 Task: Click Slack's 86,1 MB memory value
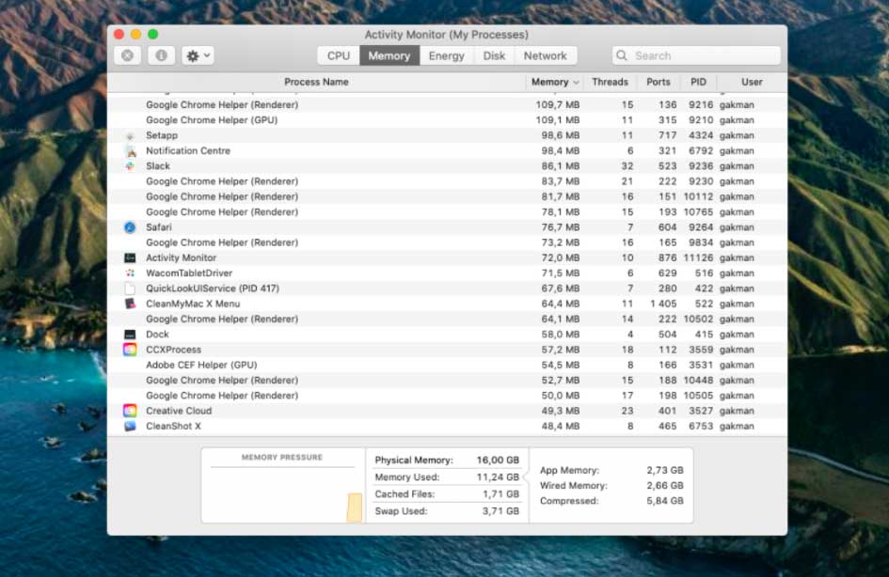coord(560,166)
